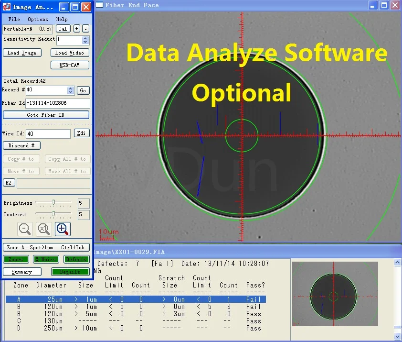Viewport: 402px width, 342px height.
Task: Open the File menu
Action: [x=14, y=19]
